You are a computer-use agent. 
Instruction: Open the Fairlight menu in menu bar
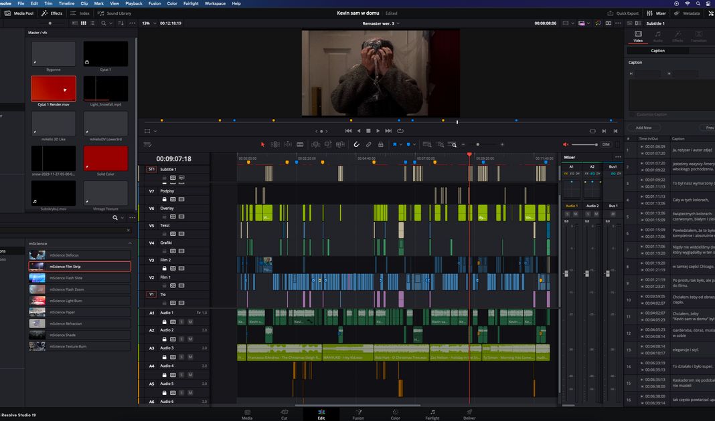coord(191,3)
